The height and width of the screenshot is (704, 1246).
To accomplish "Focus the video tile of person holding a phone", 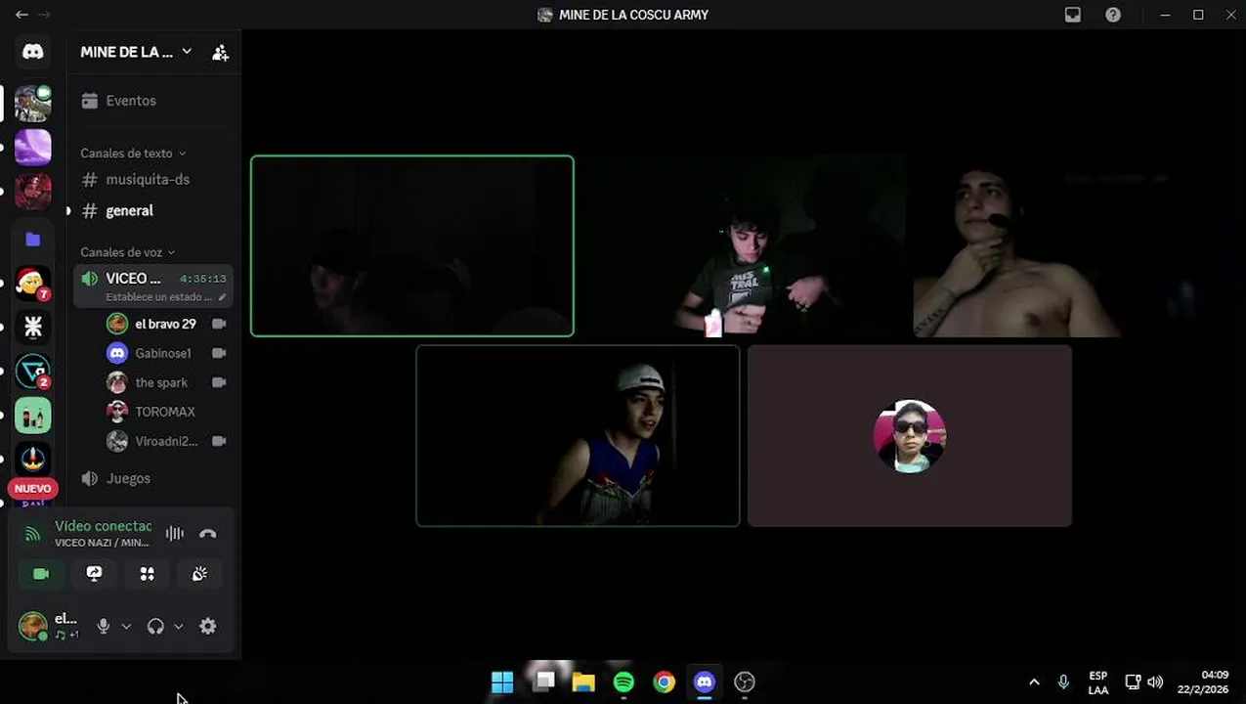I will click(744, 246).
